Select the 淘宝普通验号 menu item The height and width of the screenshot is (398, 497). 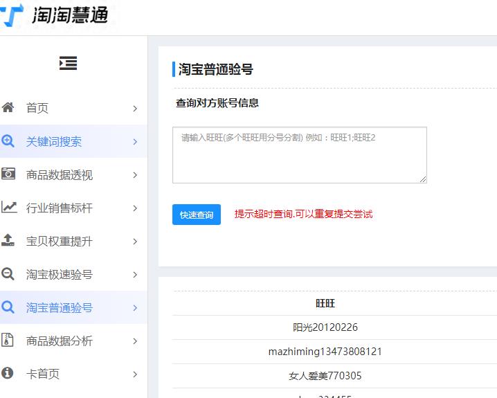[x=73, y=307]
